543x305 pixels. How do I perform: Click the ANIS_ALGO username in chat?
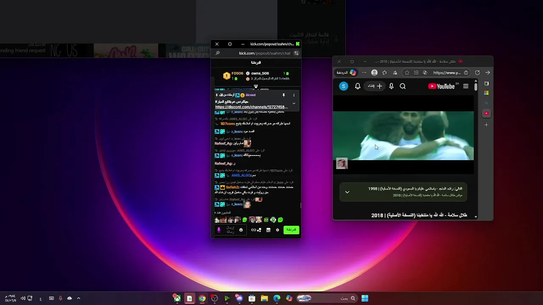pos(241,175)
